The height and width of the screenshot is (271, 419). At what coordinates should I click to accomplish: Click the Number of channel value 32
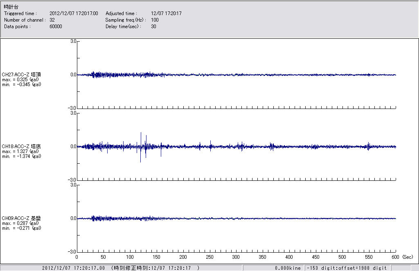(x=52, y=20)
